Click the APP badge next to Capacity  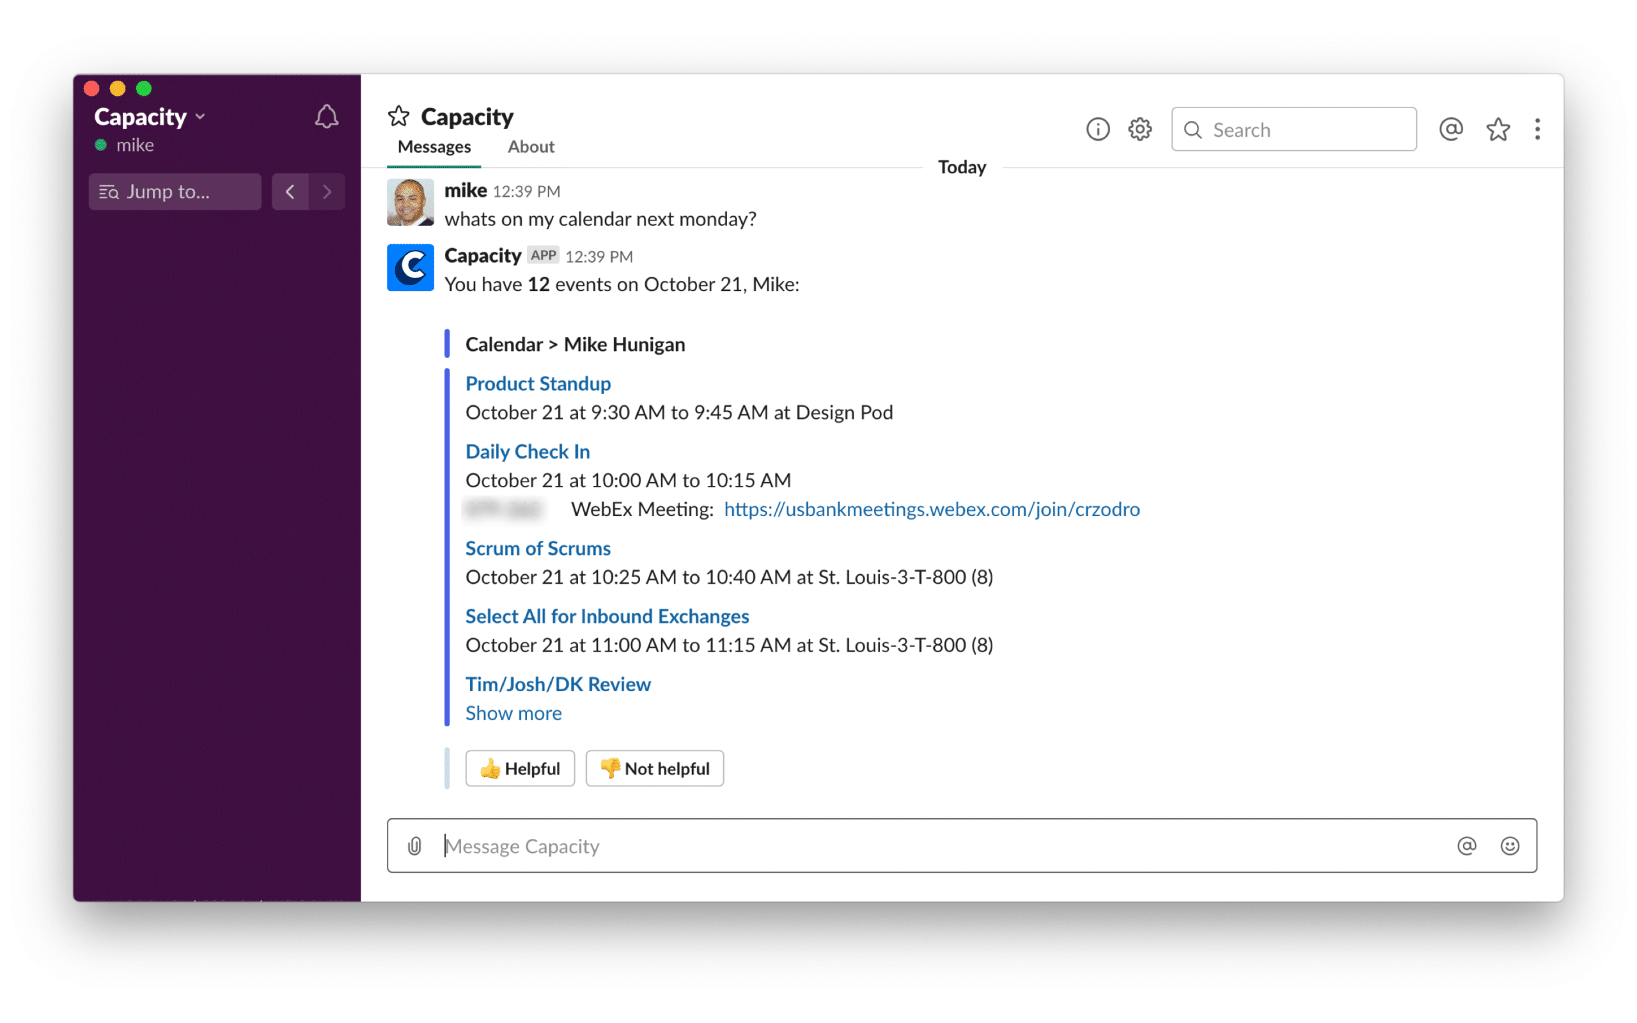(543, 256)
